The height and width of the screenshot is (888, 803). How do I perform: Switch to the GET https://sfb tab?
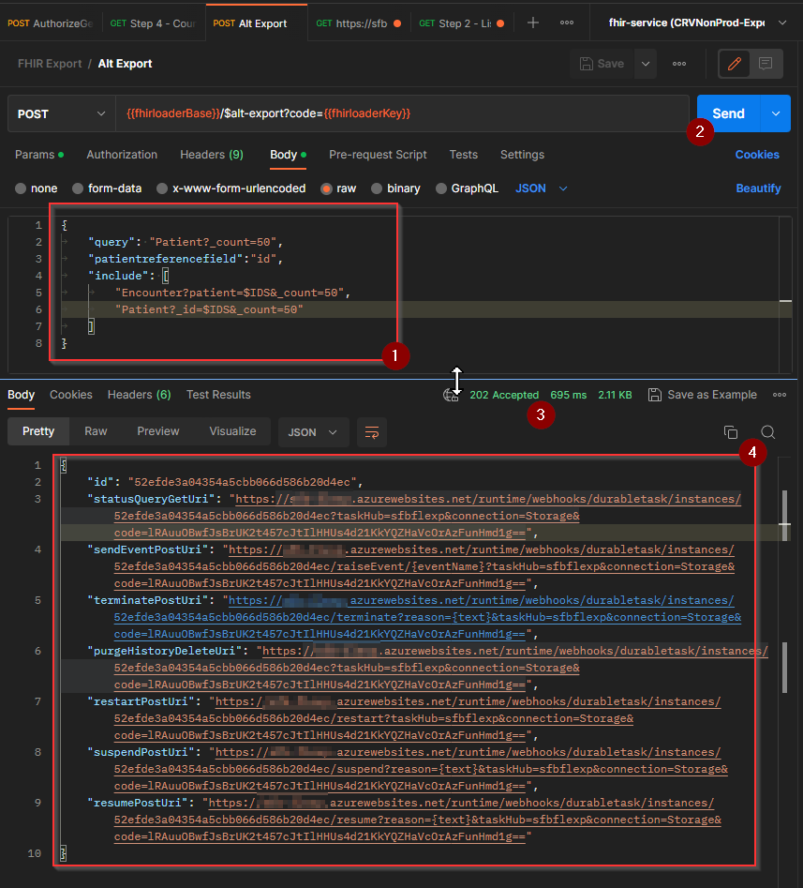point(359,23)
